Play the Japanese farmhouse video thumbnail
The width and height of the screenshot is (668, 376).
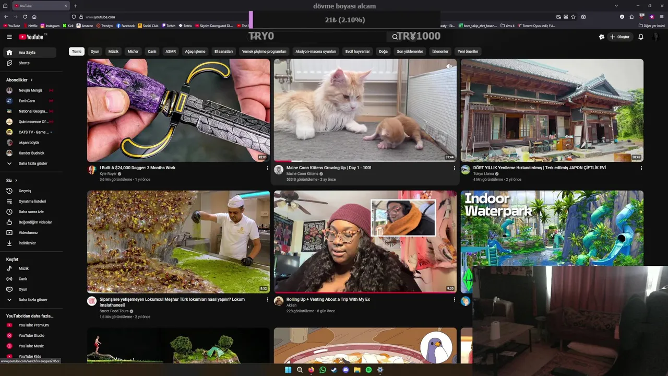pos(552,110)
